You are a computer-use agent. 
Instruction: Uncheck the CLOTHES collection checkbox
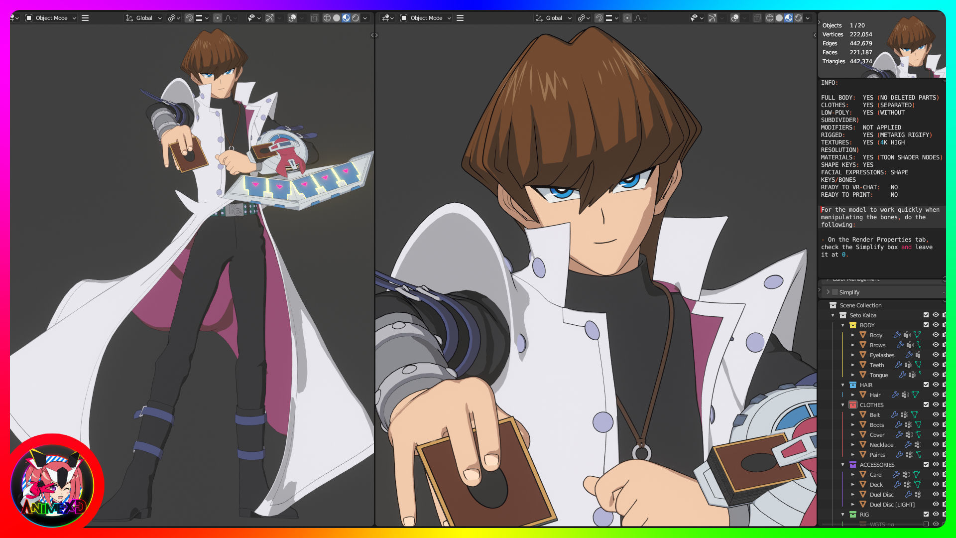click(x=926, y=404)
